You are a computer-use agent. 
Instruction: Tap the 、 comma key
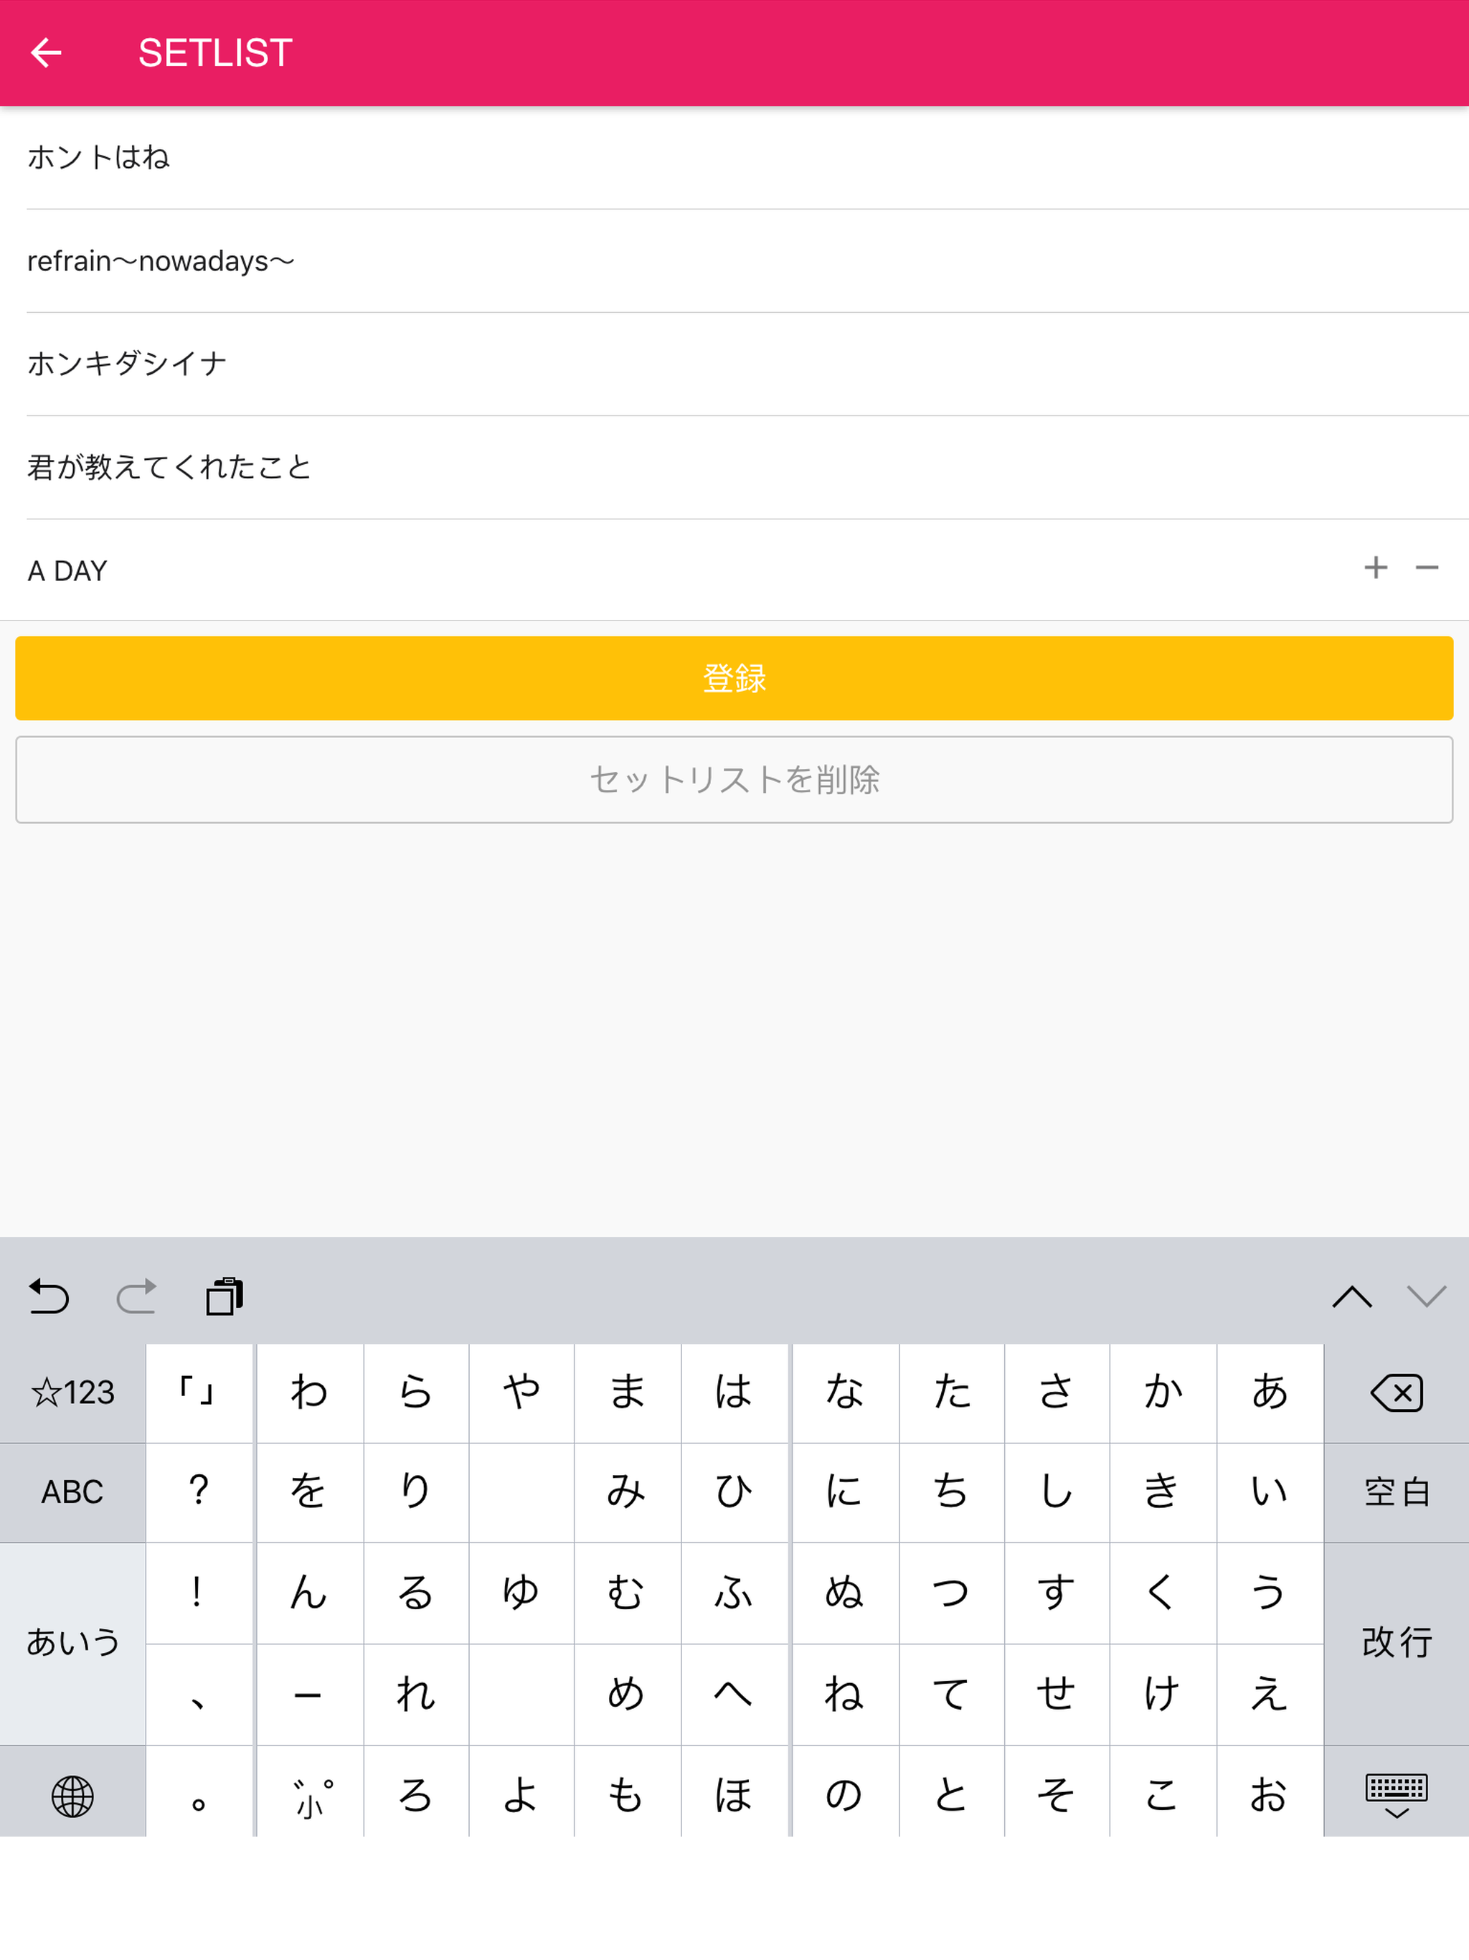pyautogui.click(x=199, y=1695)
